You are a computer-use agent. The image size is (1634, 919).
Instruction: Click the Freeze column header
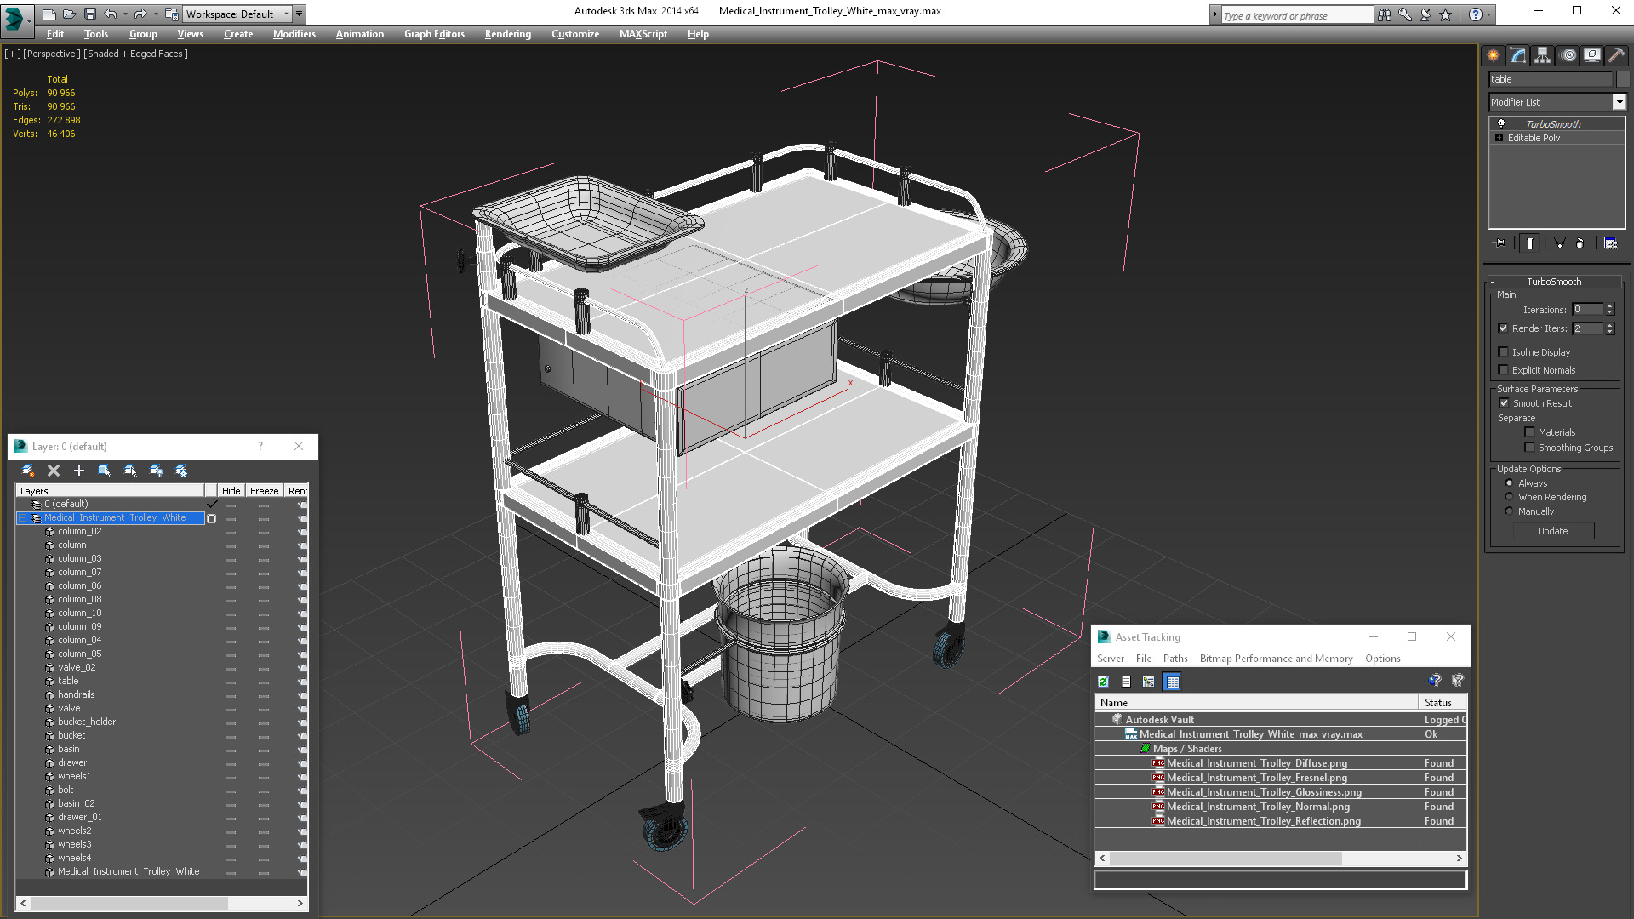[x=264, y=491]
